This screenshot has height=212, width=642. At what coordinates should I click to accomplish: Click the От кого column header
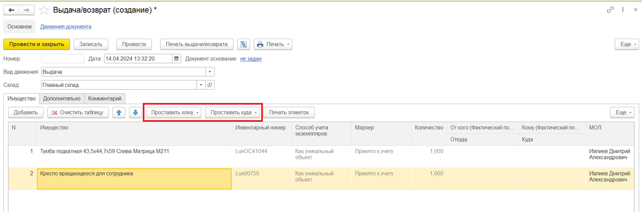tap(482, 128)
